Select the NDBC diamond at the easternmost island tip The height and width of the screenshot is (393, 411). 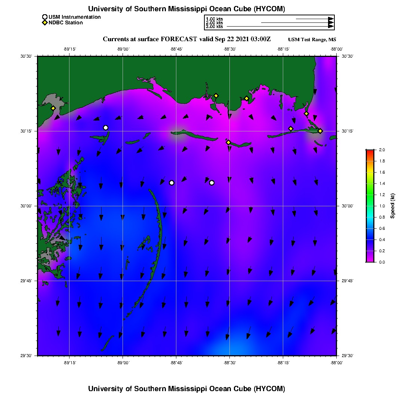[x=320, y=131]
